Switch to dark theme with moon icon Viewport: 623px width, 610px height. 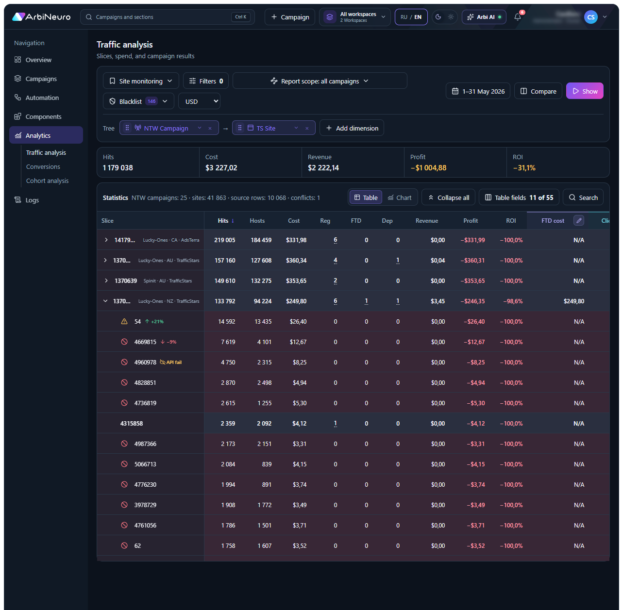tap(438, 17)
